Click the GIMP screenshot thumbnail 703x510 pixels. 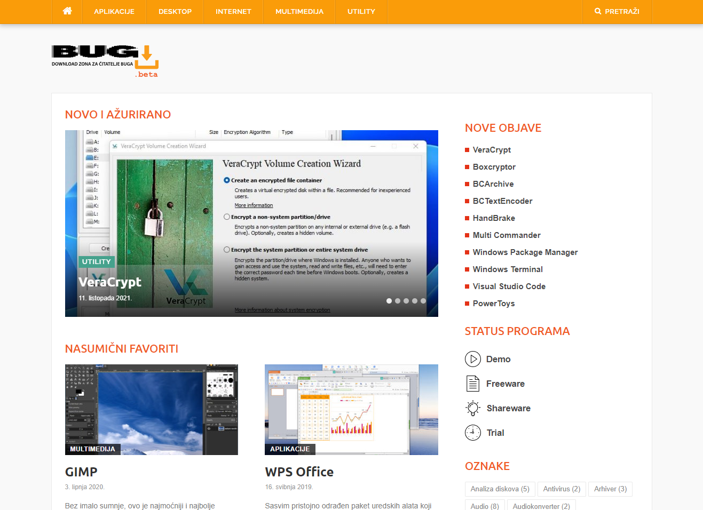pos(152,410)
